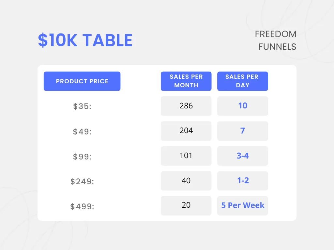Screen dimensions: 334x250
Task: Select the $10K TABLE title
Action: tap(85, 40)
